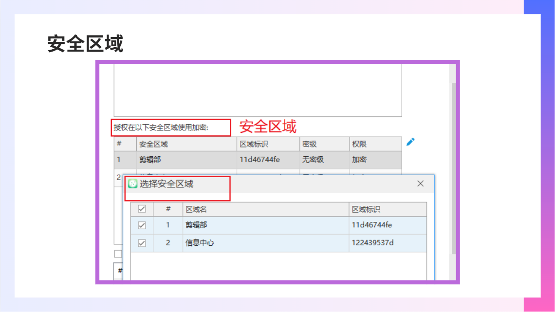555x312 pixels.
Task: Toggle the select-all checkbox in dialog header
Action: (142, 209)
